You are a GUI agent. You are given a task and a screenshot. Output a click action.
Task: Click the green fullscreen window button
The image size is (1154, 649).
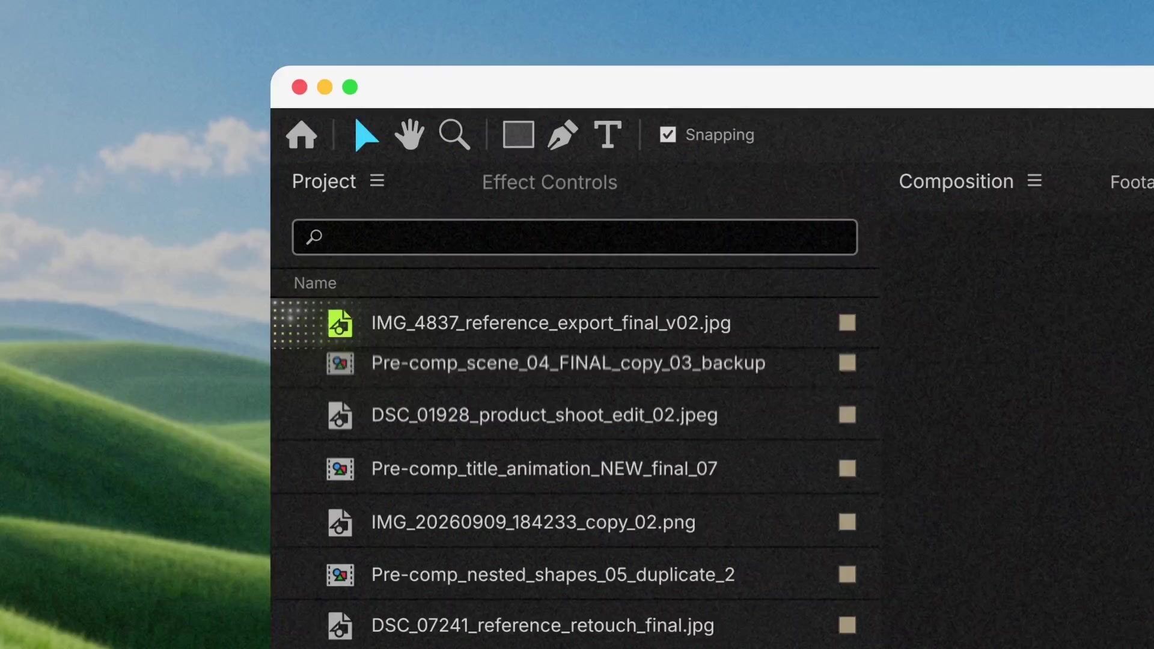(350, 87)
